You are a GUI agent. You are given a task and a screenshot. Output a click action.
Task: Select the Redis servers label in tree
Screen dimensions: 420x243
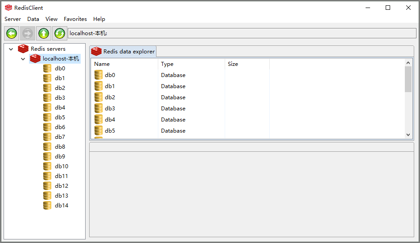pos(48,49)
